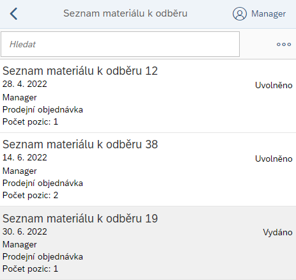Open Seznam materiálu k odběru 38
296x280 pixels.
click(x=148, y=169)
